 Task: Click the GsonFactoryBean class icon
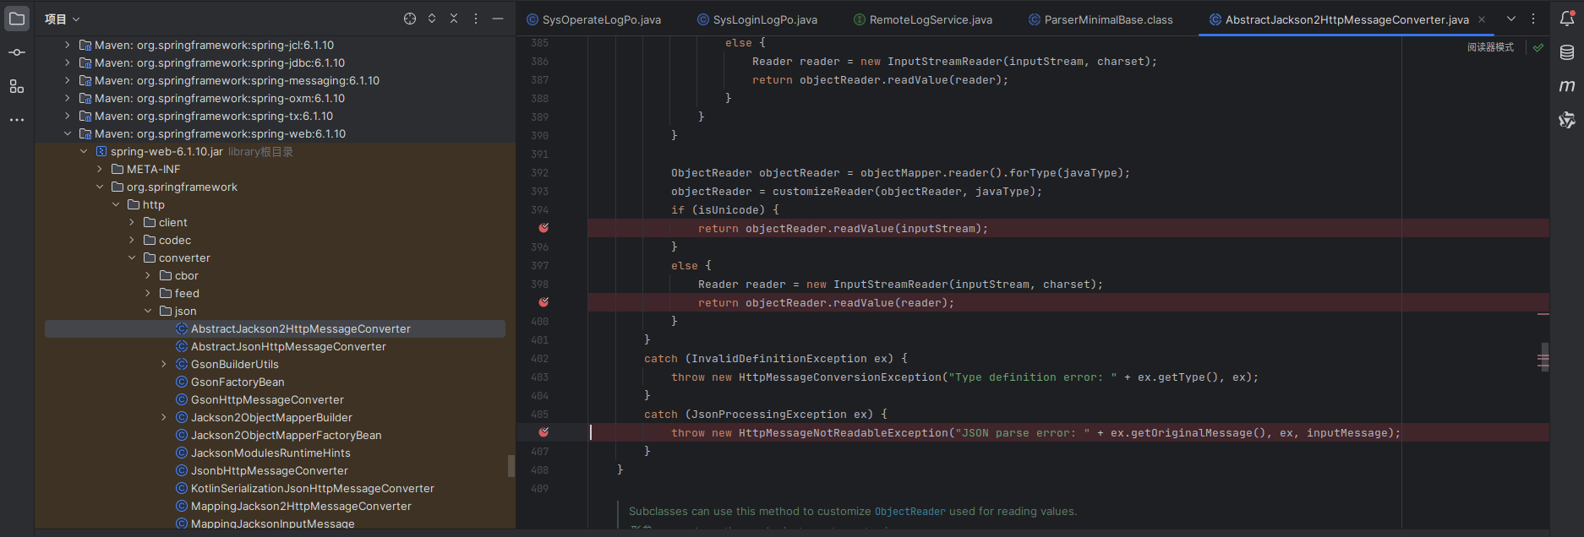click(x=182, y=382)
